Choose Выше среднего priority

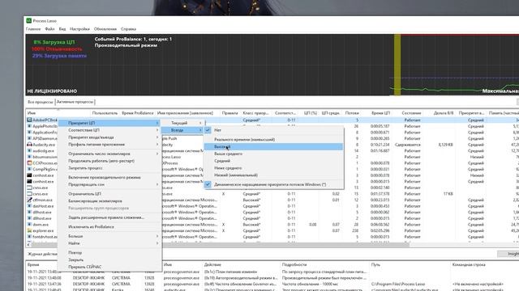pyautogui.click(x=273, y=154)
